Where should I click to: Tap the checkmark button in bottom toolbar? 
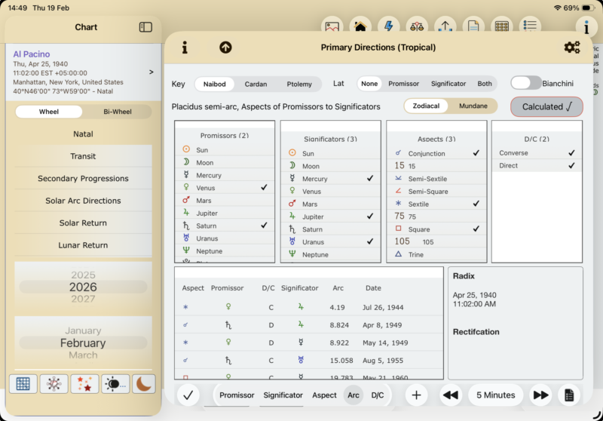189,395
